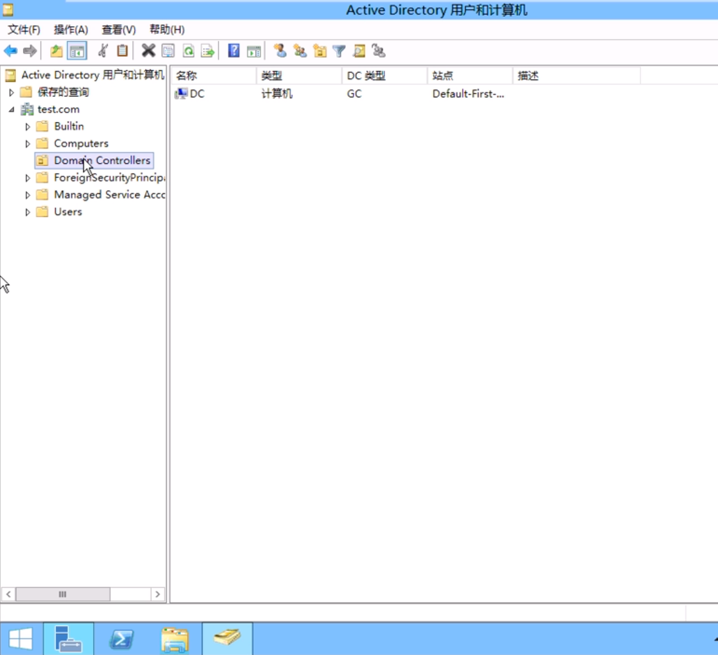718x655 pixels.
Task: Open the Windows Start button
Action: (21, 639)
